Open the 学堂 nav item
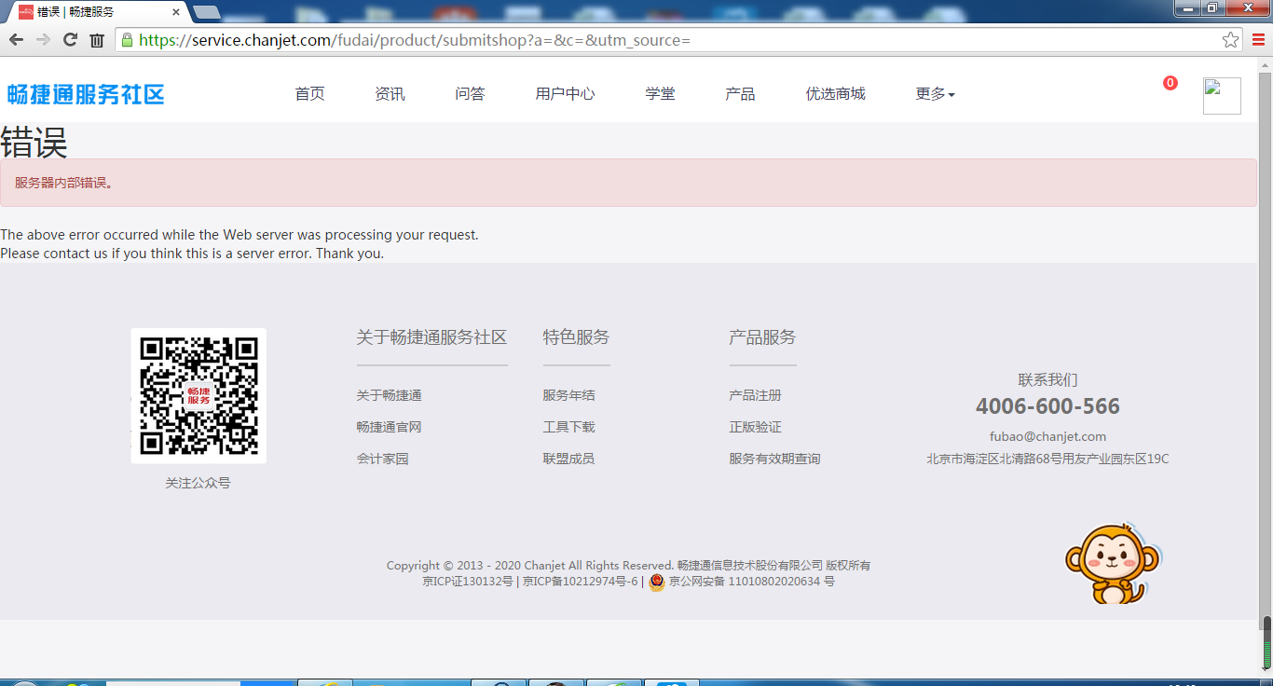Screen dimensions: 1273x686 pyautogui.click(x=661, y=94)
